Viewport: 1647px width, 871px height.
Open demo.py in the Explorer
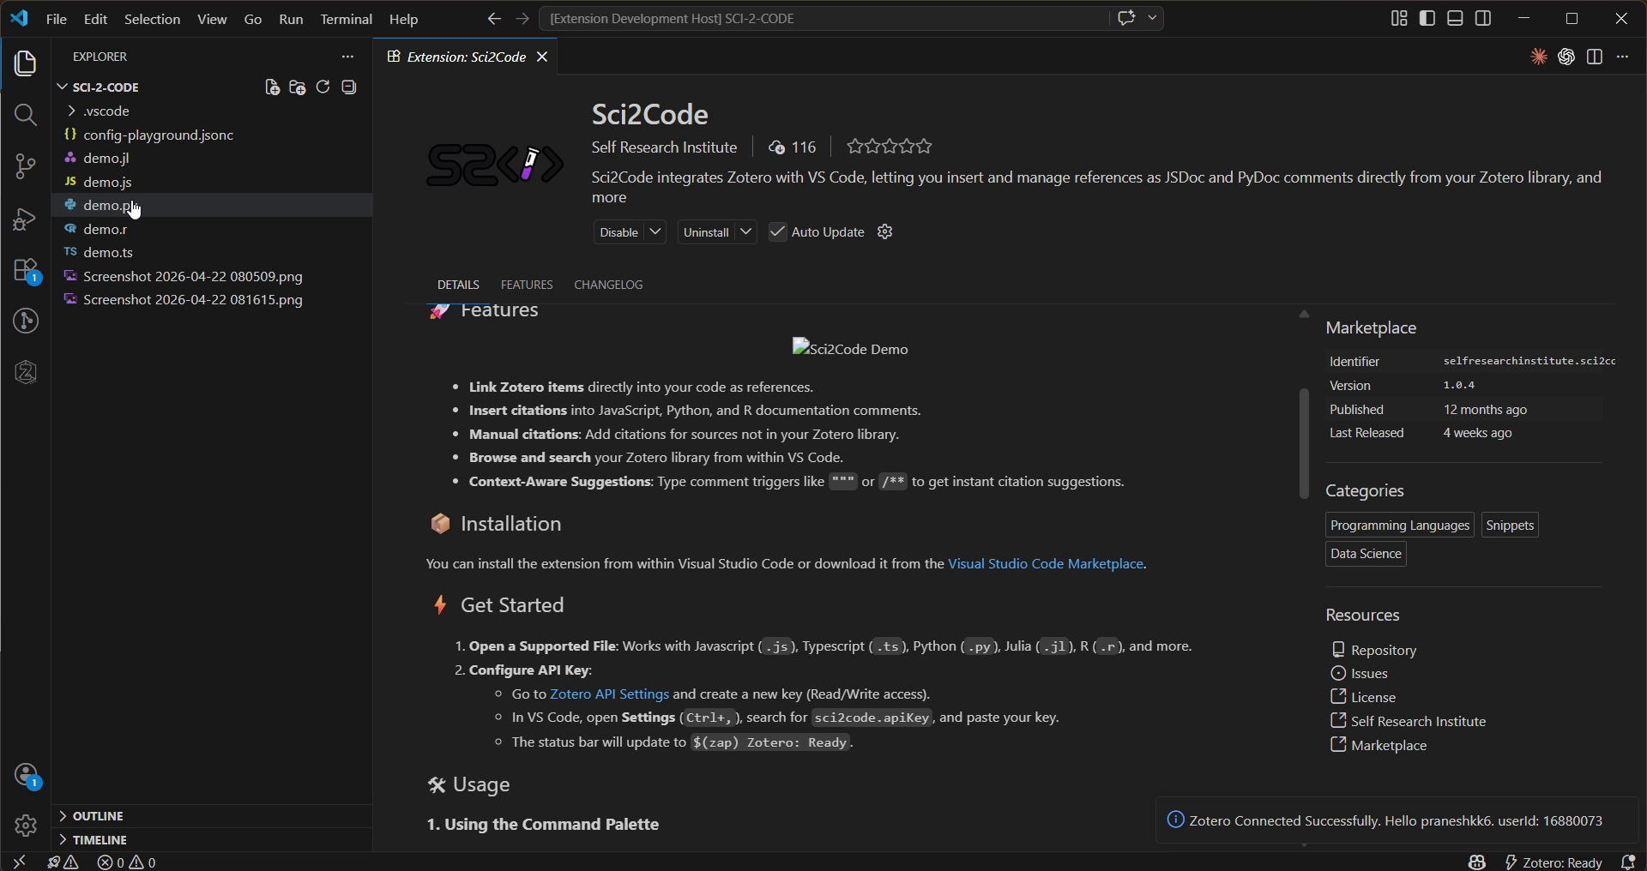coord(212,206)
